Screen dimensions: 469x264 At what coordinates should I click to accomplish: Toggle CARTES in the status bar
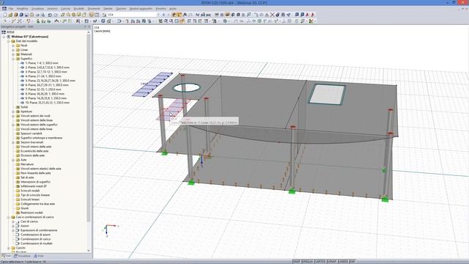tap(320, 262)
